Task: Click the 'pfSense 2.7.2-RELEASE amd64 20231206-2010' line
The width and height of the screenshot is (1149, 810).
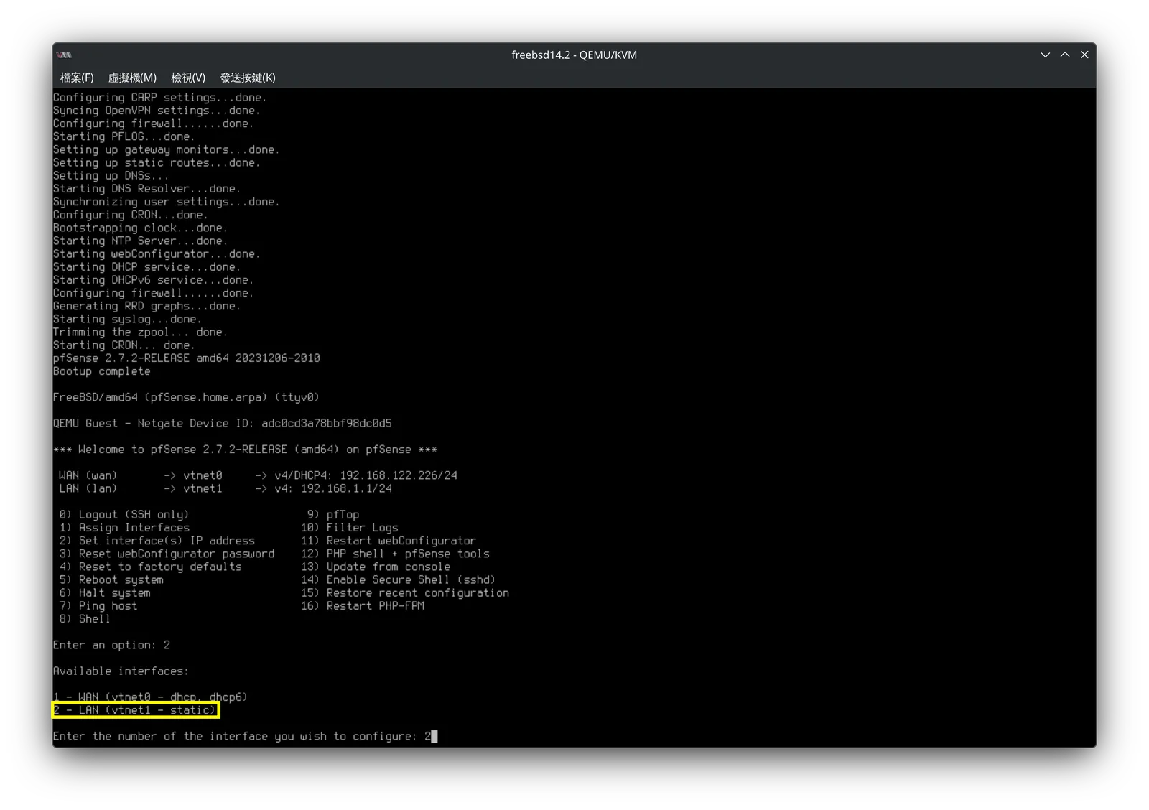Action: pyautogui.click(x=187, y=358)
